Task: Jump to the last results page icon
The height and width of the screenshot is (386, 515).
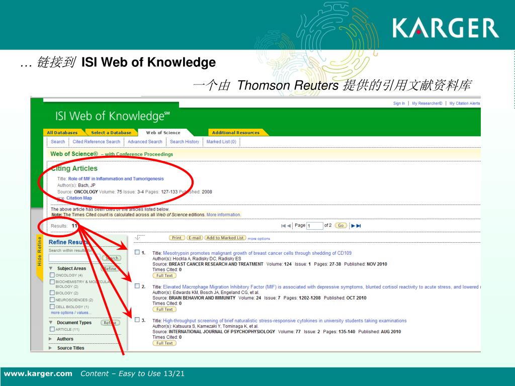Action: pos(359,226)
